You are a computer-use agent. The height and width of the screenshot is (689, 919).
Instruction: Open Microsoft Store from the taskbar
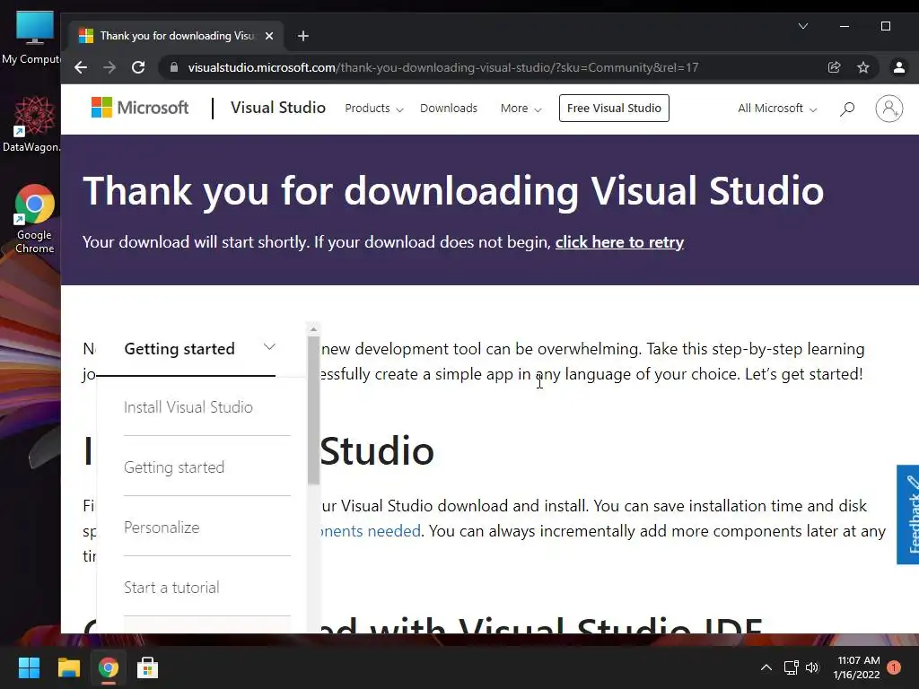148,667
